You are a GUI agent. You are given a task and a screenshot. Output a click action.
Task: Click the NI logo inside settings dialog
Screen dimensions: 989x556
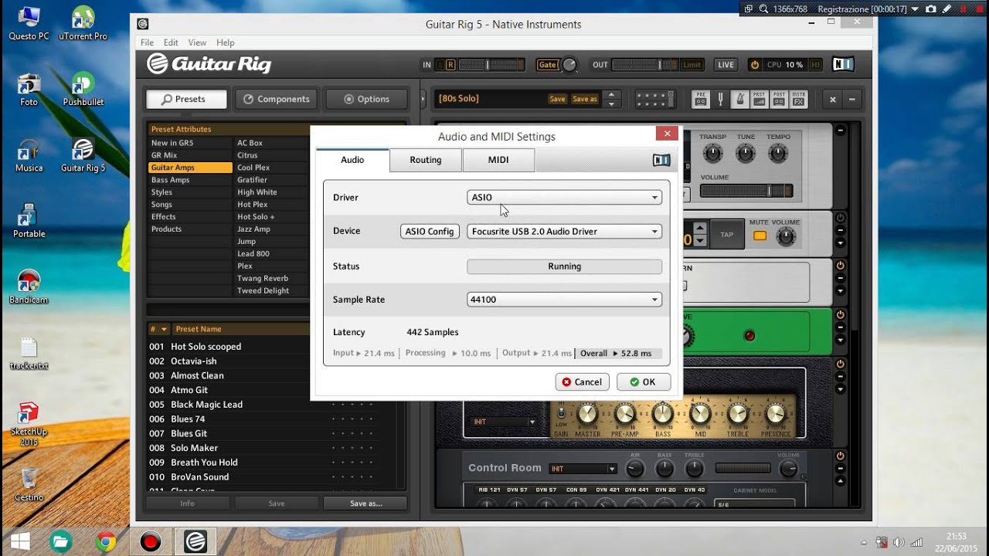(x=661, y=161)
